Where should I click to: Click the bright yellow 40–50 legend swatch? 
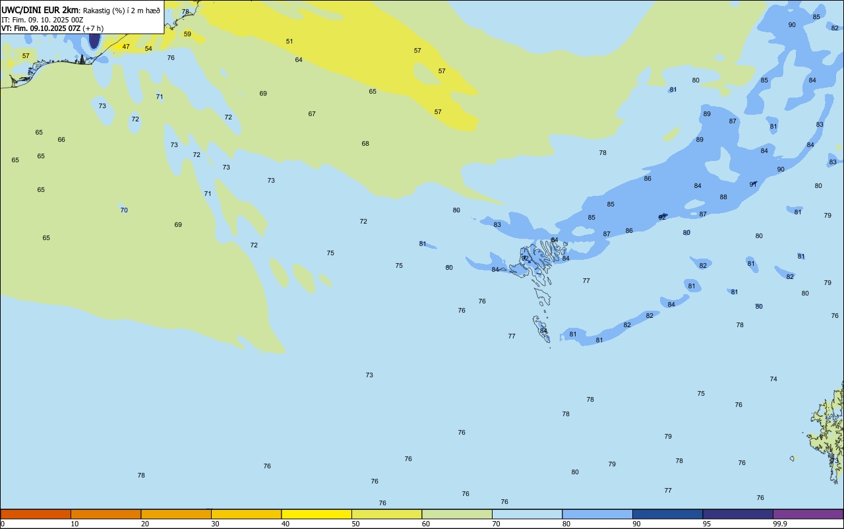point(316,514)
